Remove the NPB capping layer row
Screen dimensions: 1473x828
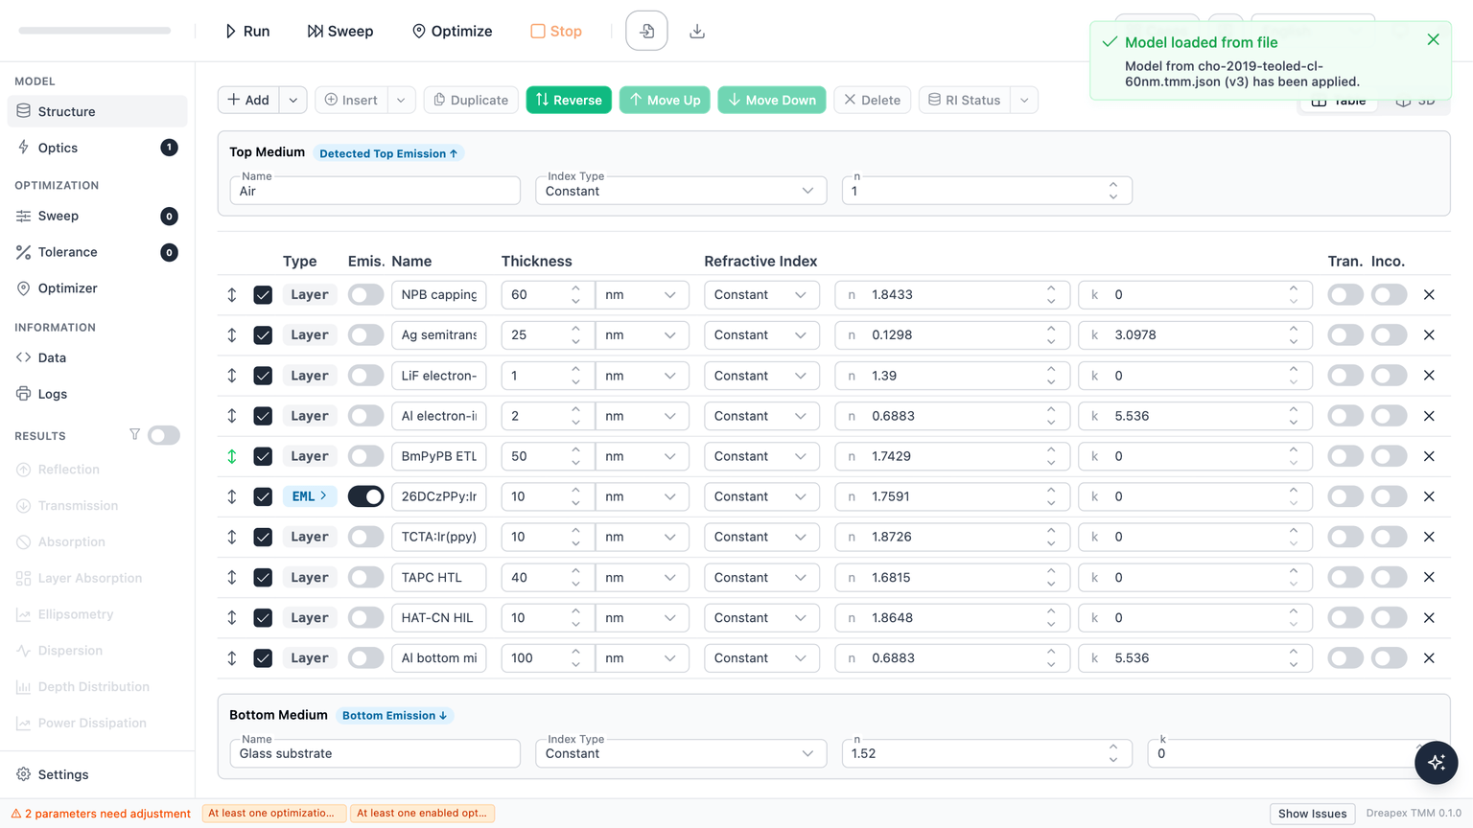(1429, 295)
